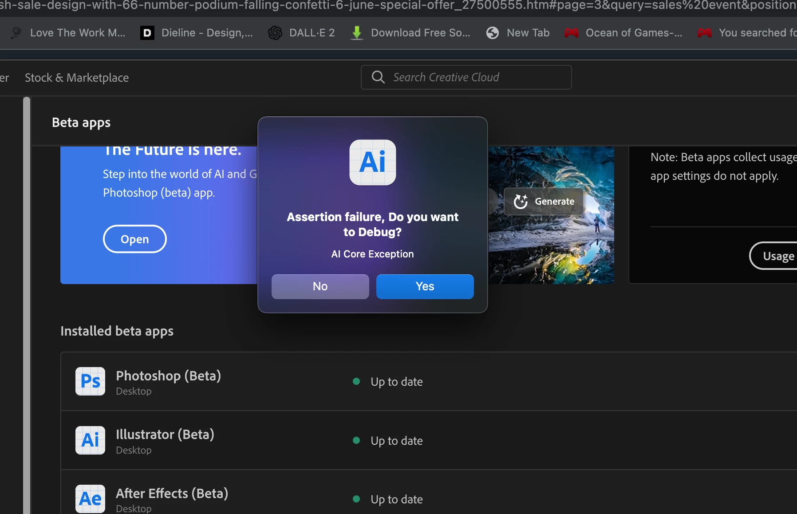
Task: Select the Illustrator (Beta) row title
Action: point(165,435)
